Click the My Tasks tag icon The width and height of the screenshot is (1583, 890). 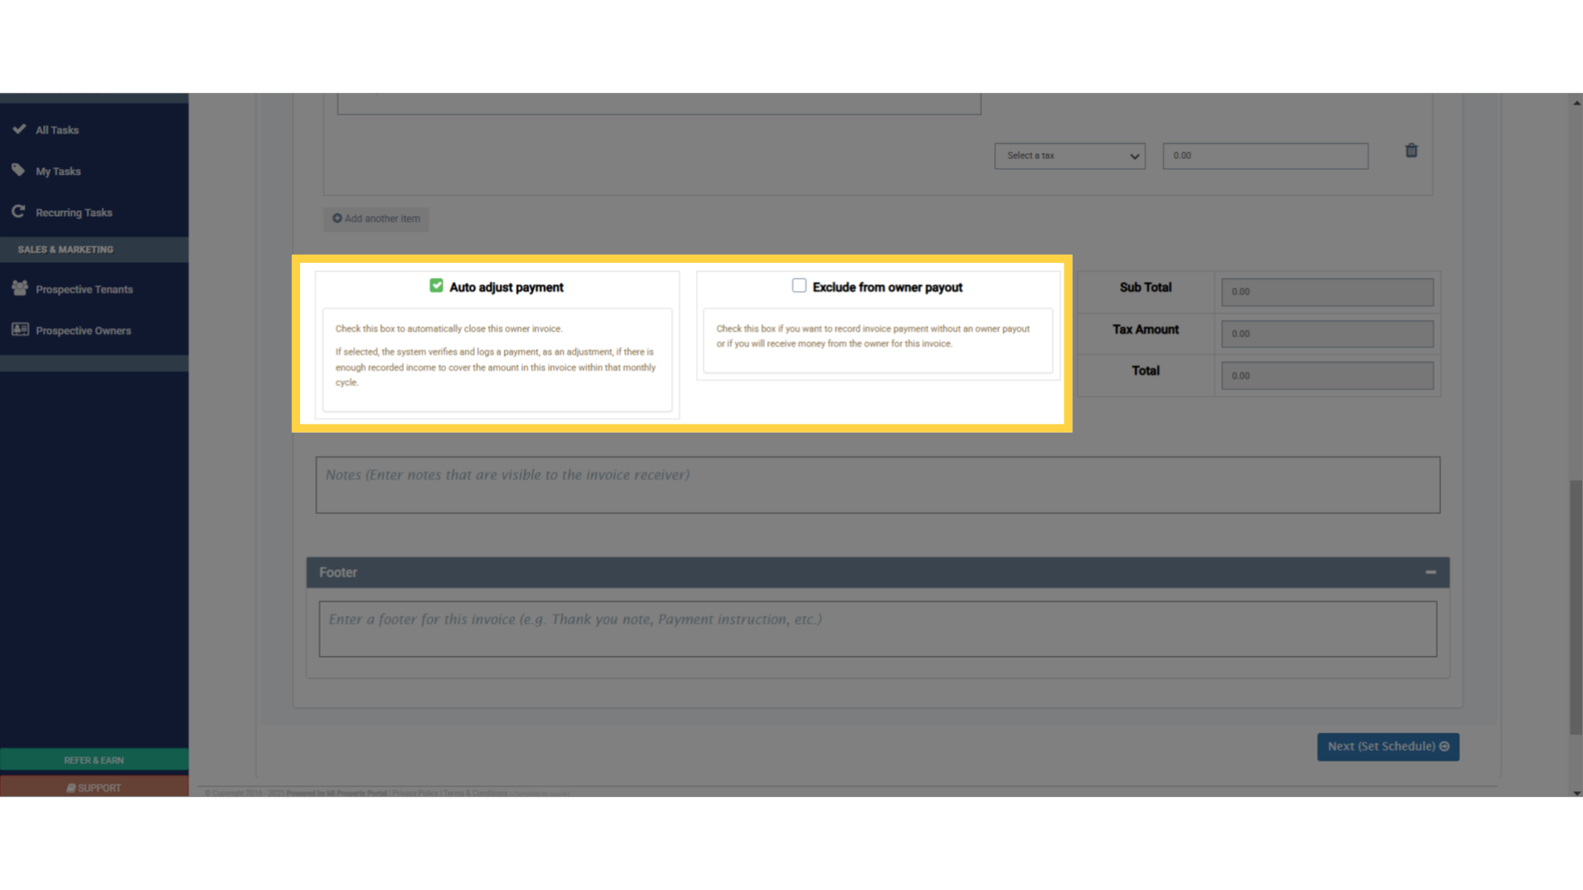pos(19,171)
